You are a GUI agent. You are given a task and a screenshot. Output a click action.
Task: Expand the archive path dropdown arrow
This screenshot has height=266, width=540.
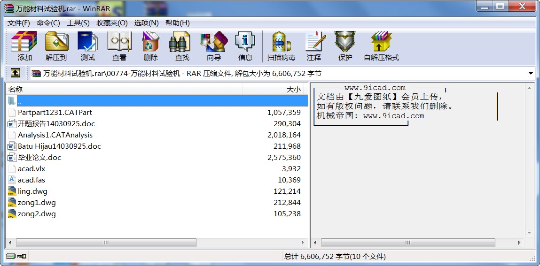531,73
